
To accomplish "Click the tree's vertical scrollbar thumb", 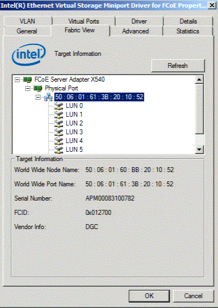I will [199, 109].
